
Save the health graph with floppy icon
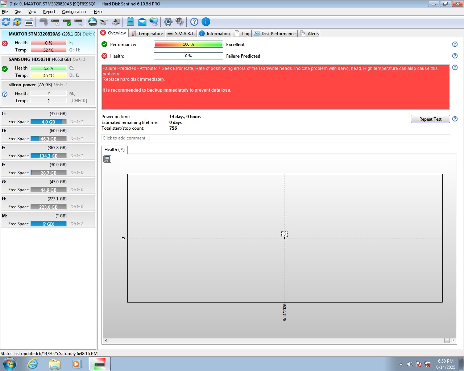pos(107,159)
